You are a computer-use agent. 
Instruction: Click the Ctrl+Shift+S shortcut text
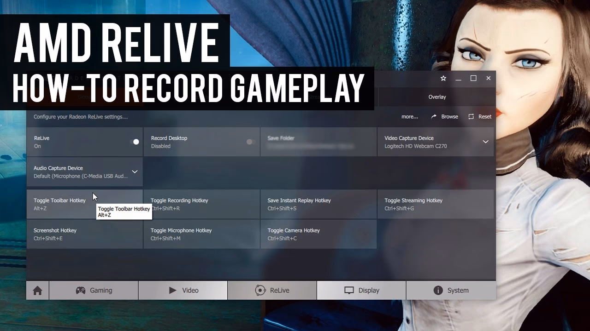(x=282, y=208)
